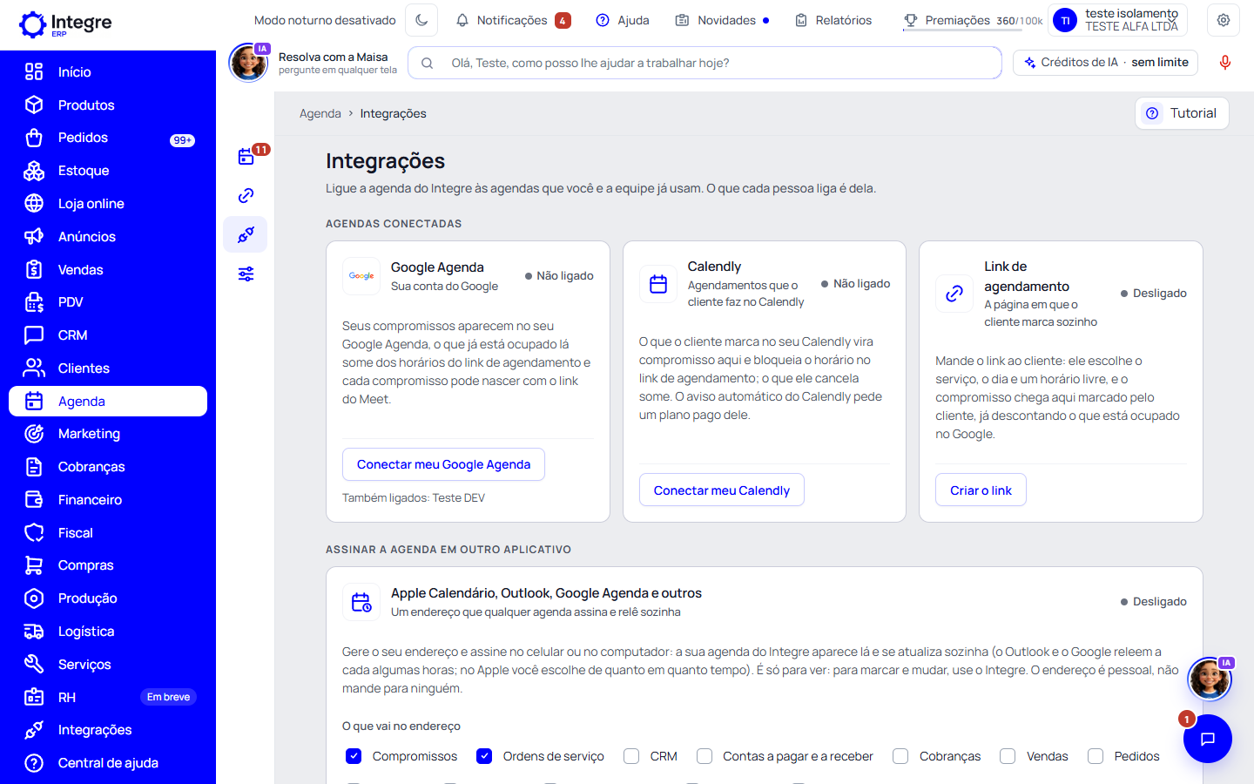Click the Apple Calendário card calendar-clock icon
The width and height of the screenshot is (1254, 784).
click(361, 602)
